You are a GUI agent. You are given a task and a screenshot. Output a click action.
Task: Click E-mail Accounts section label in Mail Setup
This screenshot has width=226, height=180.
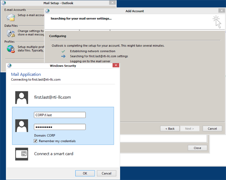click(15, 10)
